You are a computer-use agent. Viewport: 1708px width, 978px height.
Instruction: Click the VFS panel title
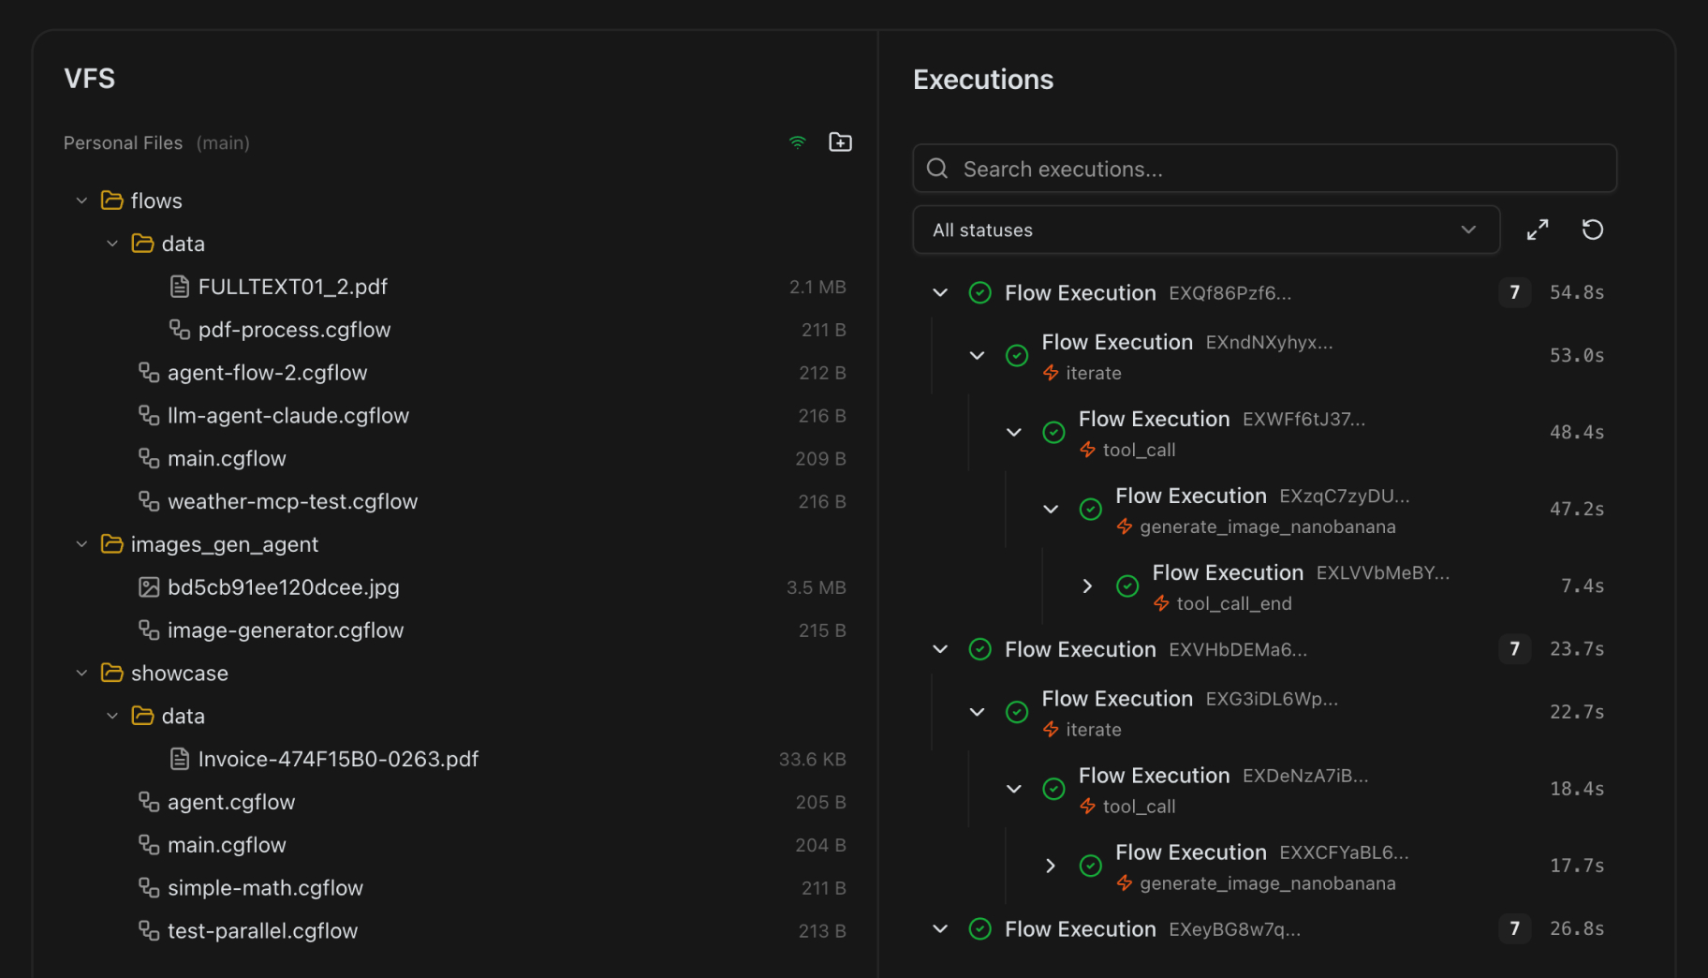90,79
